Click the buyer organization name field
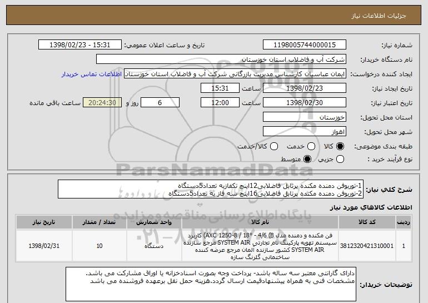The image size is (428, 303). click(x=221, y=59)
